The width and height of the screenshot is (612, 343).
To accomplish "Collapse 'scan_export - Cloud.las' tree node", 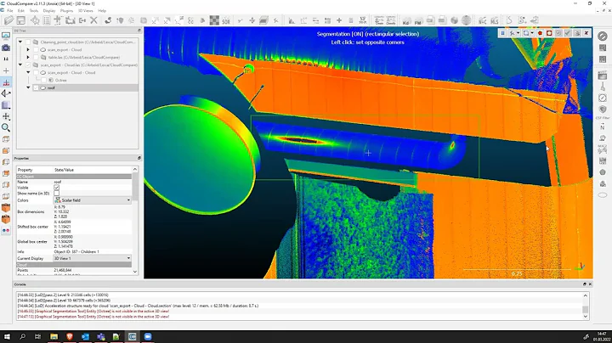I will coord(20,65).
